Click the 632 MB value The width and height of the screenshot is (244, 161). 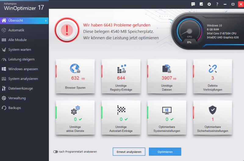pyautogui.click(x=78, y=78)
